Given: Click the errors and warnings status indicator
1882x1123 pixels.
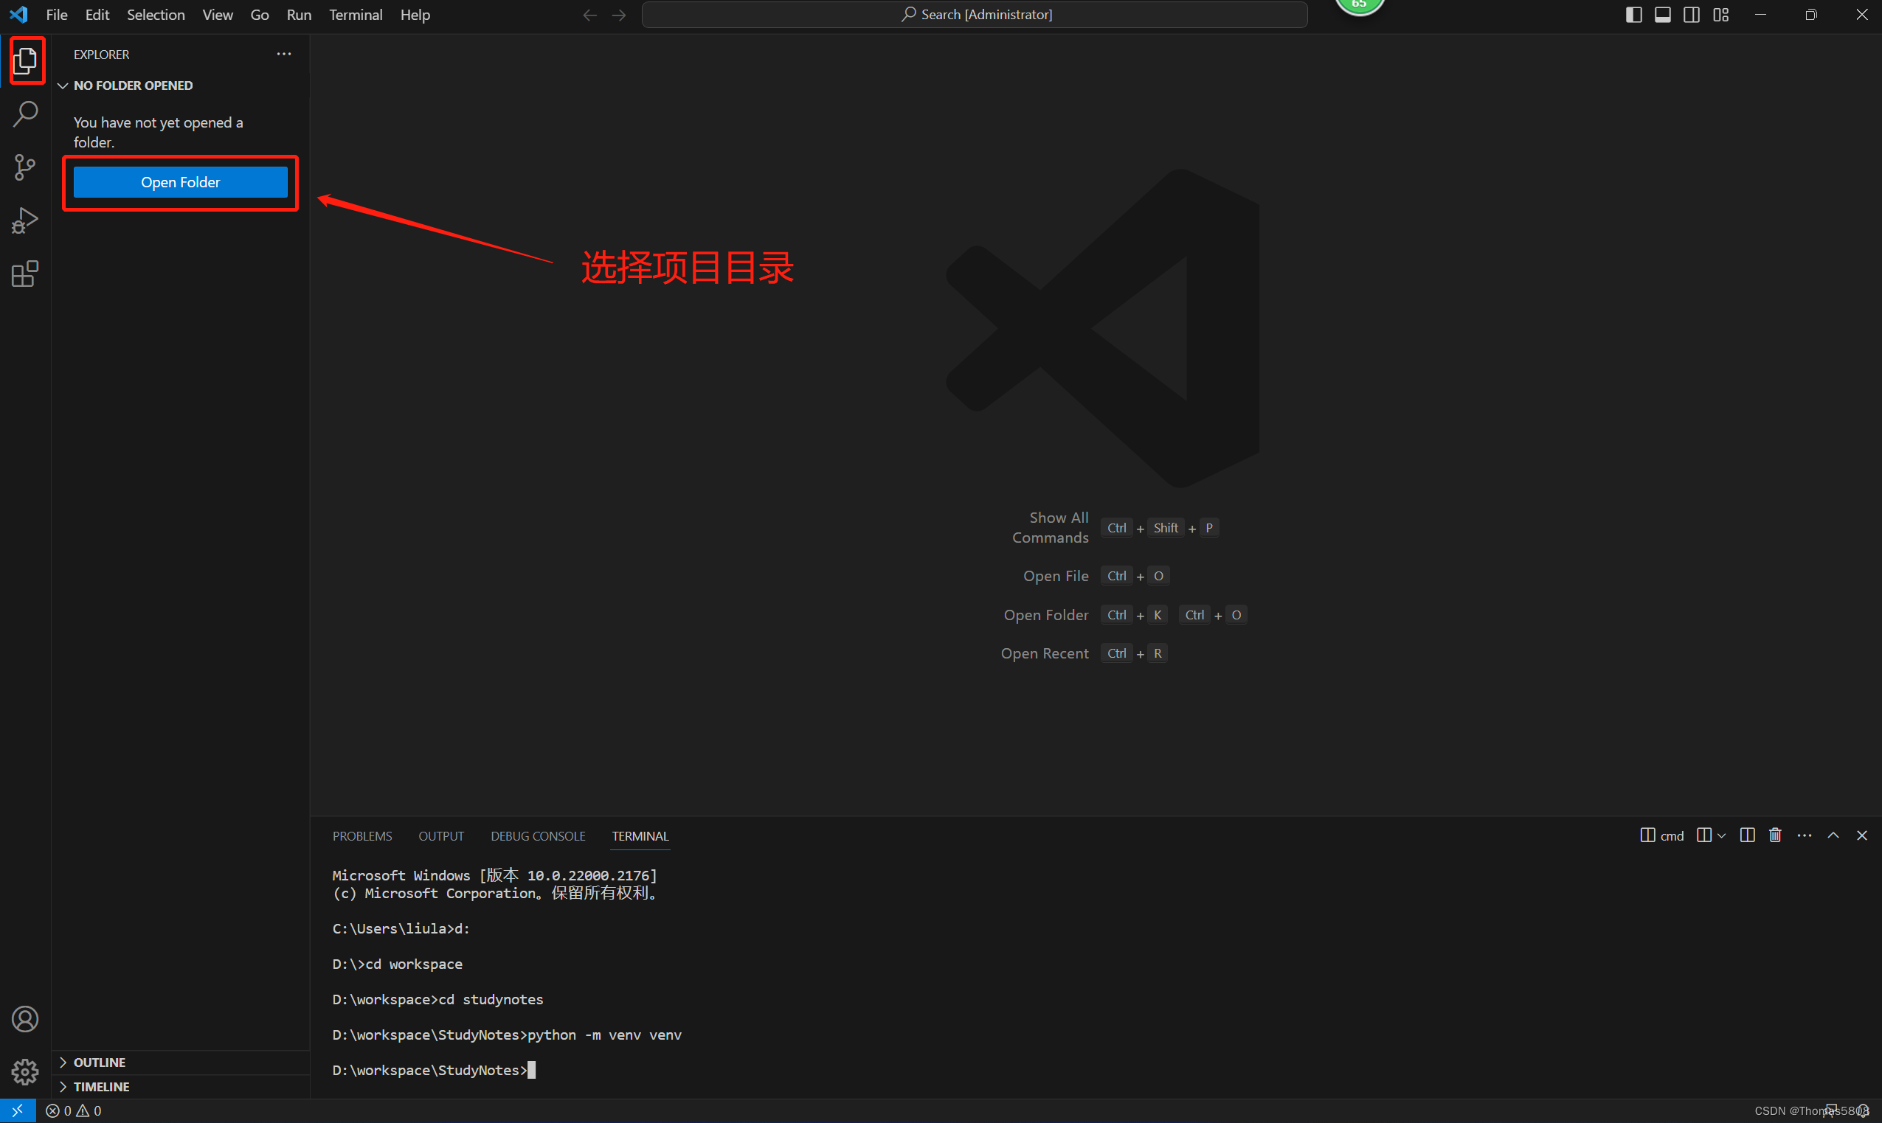Looking at the screenshot, I should [74, 1110].
